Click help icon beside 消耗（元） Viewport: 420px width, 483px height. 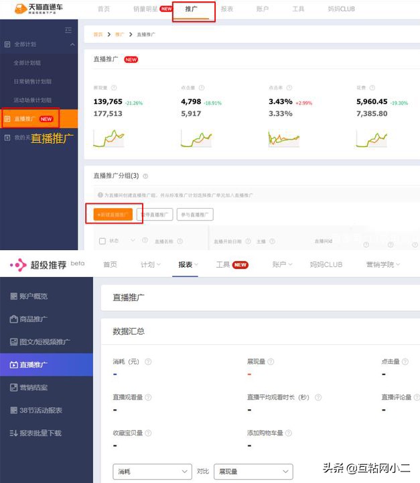(148, 362)
